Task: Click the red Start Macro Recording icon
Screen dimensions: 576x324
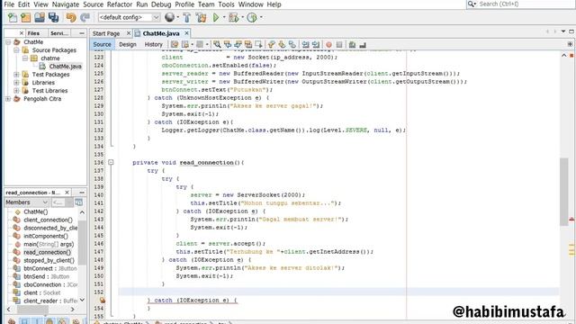Action: coord(328,44)
